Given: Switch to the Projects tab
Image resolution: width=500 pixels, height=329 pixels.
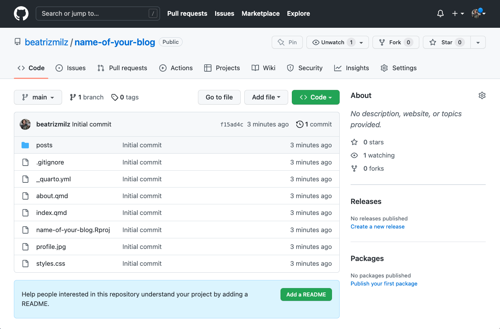Looking at the screenshot, I should click(222, 68).
